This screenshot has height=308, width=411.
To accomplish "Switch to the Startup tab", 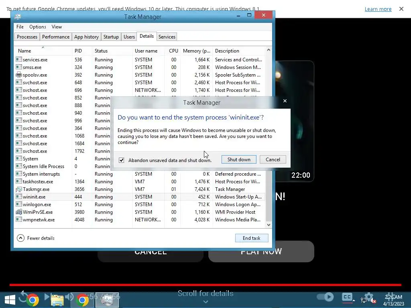I will [111, 36].
